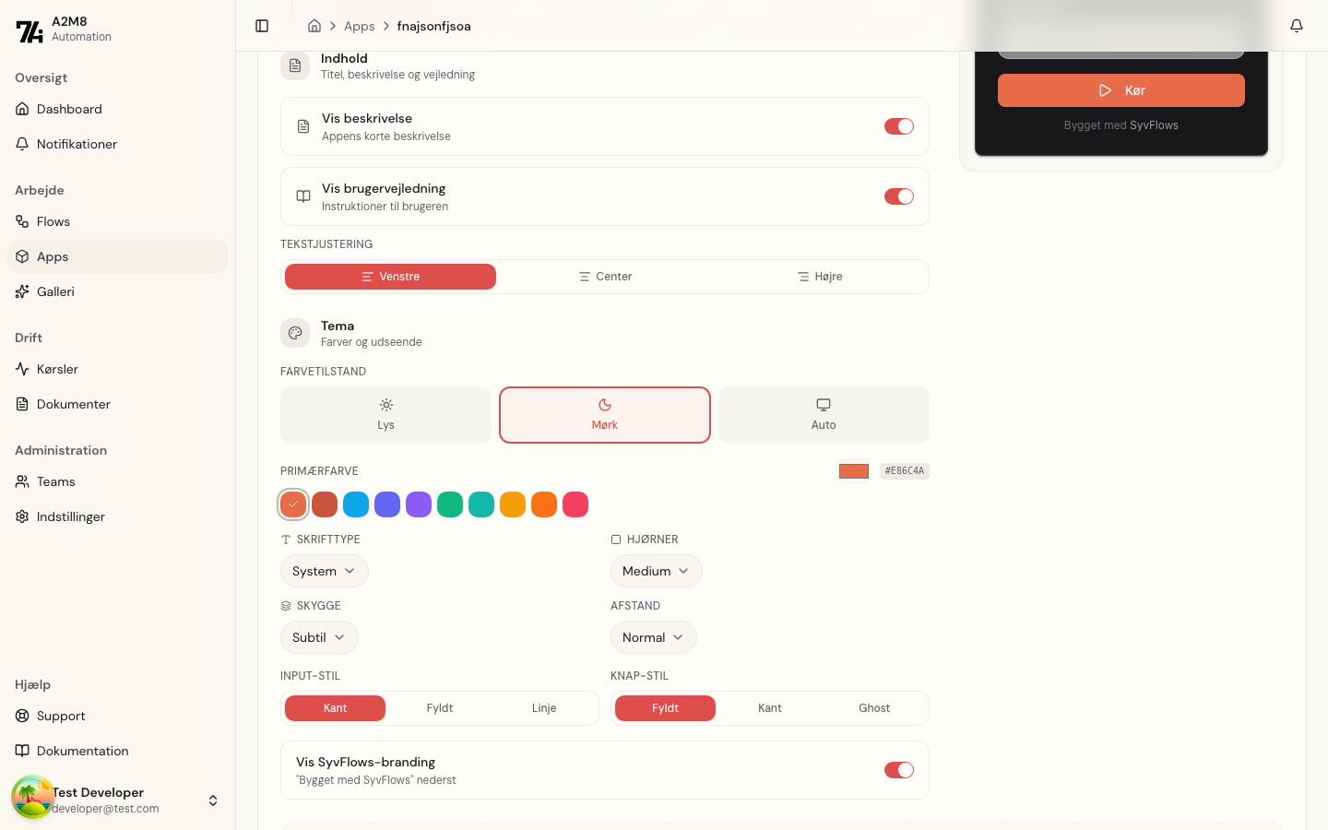Click the home icon in breadcrumb
This screenshot has width=1328, height=830.
point(314,26)
